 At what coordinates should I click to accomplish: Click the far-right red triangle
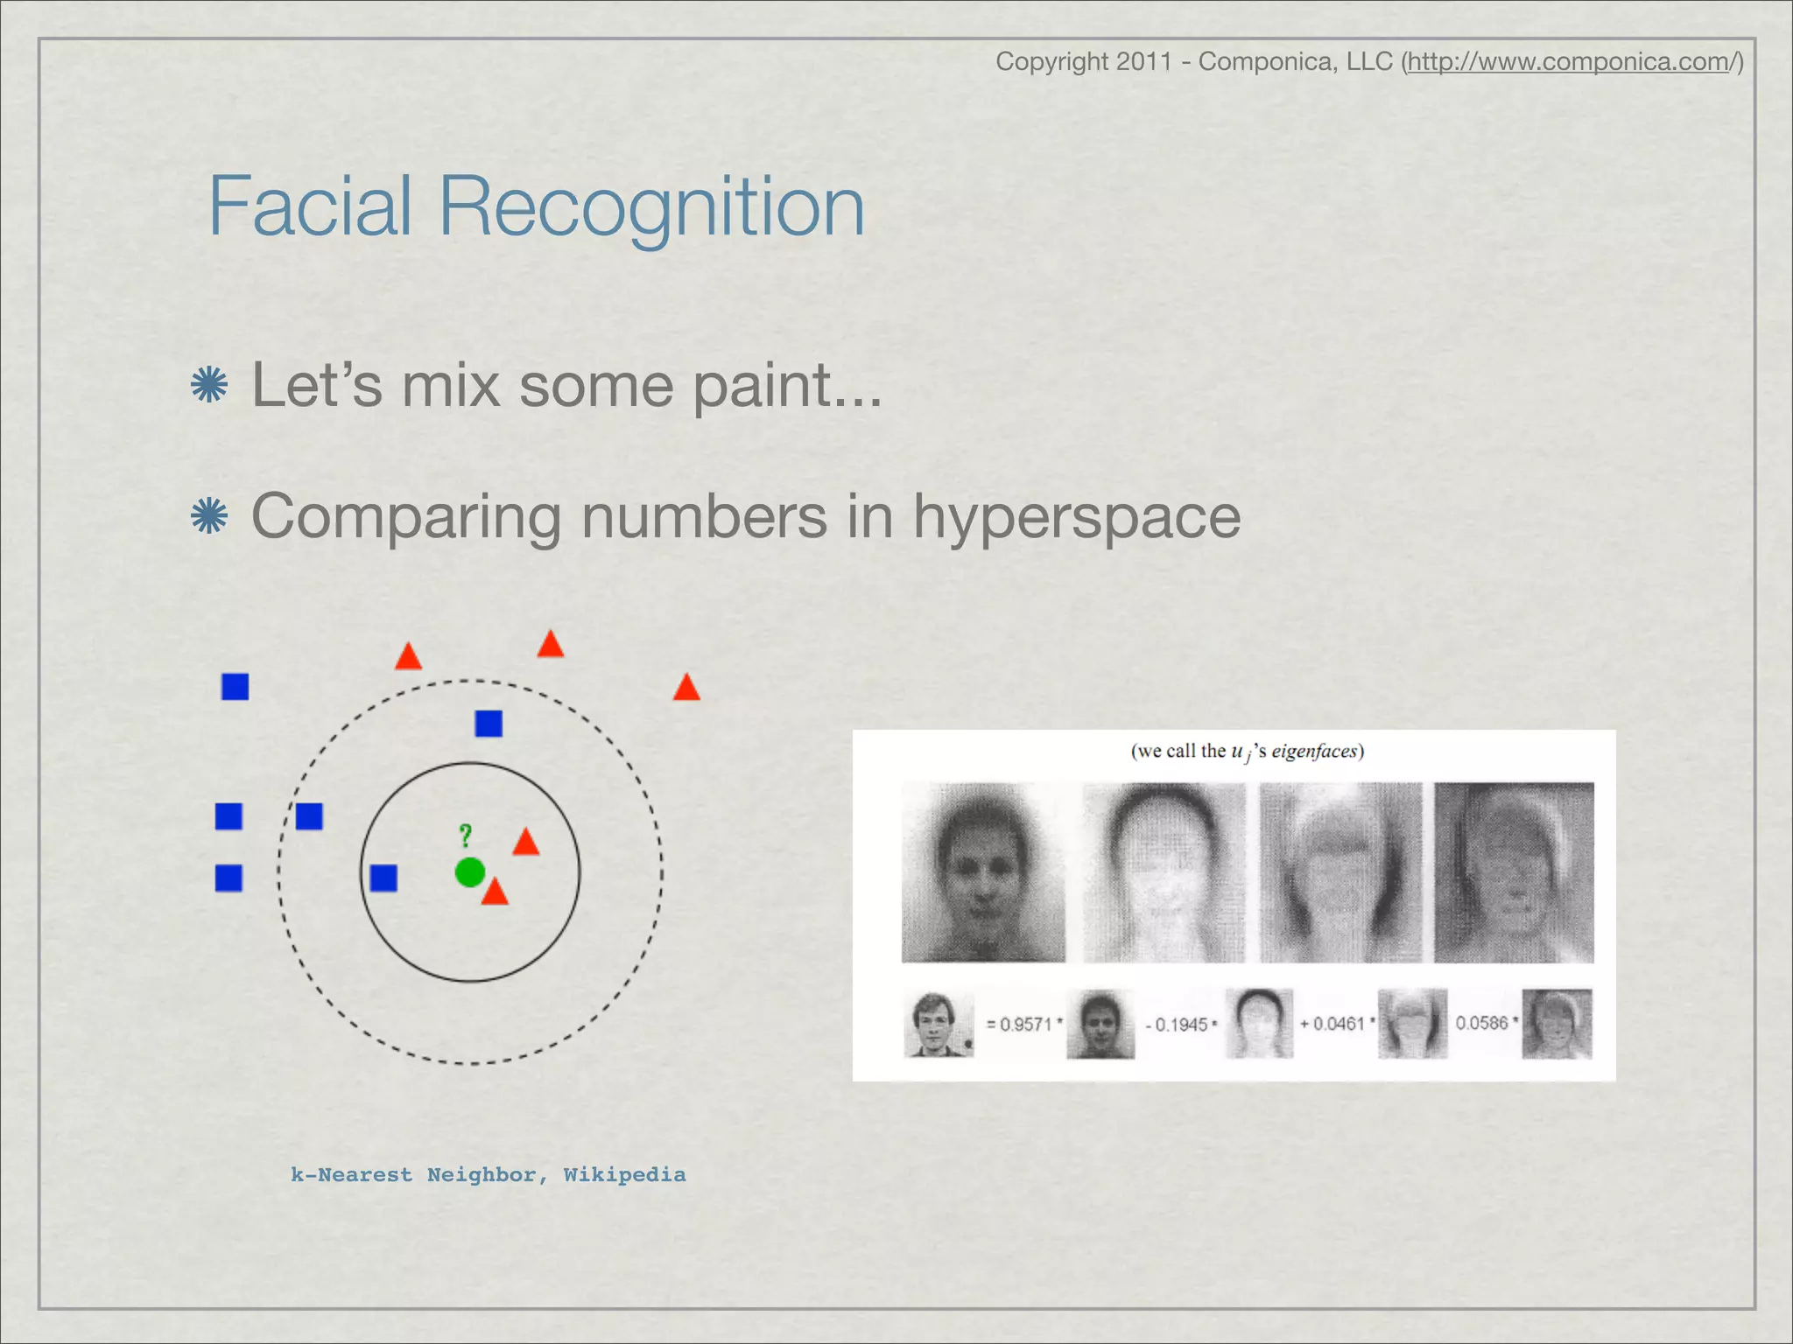686,688
